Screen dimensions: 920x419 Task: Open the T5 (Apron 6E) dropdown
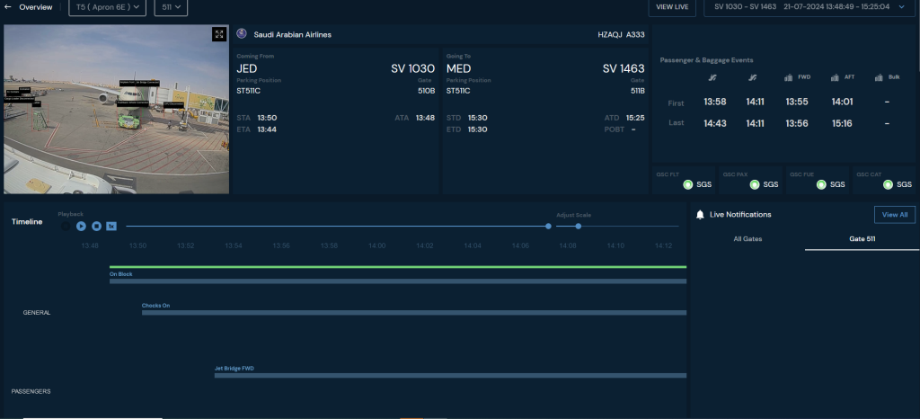coord(105,7)
